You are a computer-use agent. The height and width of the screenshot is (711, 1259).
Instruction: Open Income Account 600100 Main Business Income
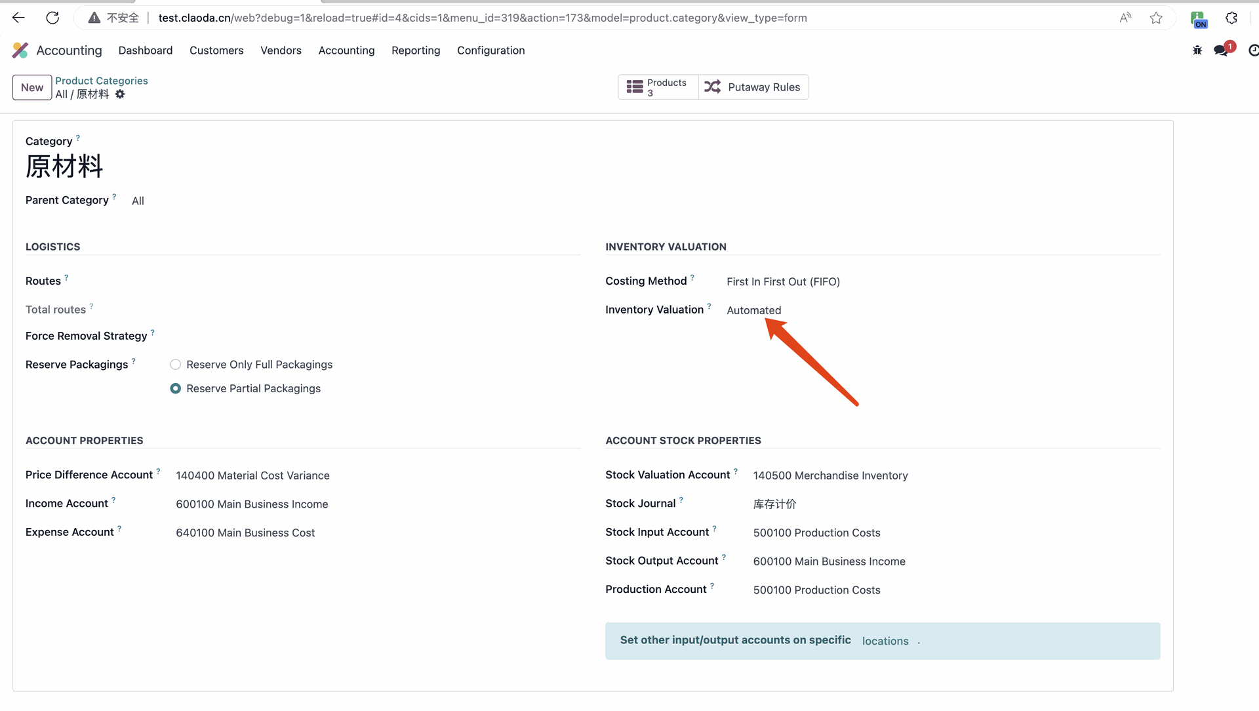tap(252, 504)
